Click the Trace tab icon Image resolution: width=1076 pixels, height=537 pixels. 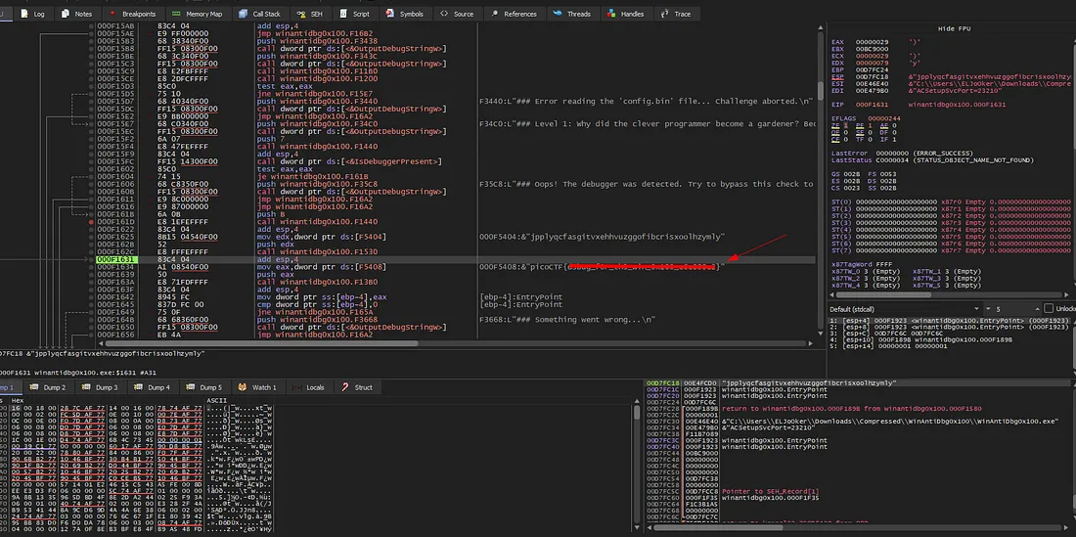pos(665,14)
